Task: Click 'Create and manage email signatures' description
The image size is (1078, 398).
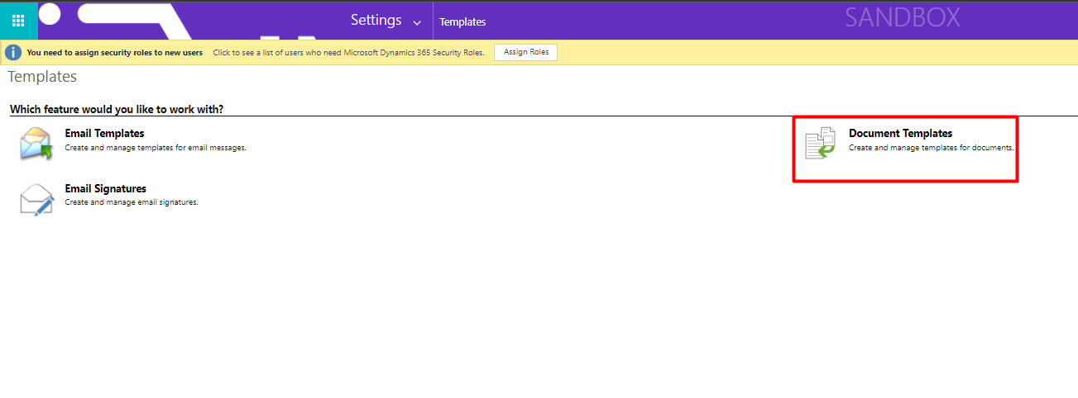Action: click(x=132, y=202)
